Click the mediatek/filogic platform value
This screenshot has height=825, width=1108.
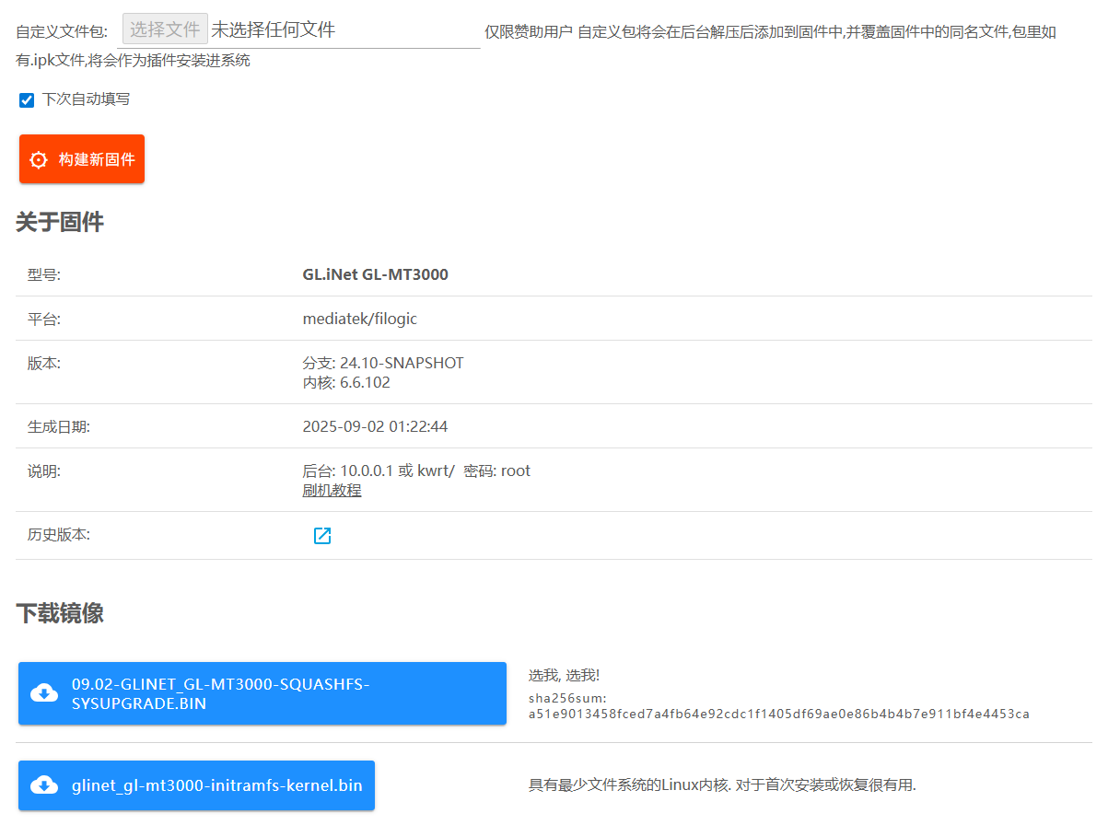click(359, 319)
